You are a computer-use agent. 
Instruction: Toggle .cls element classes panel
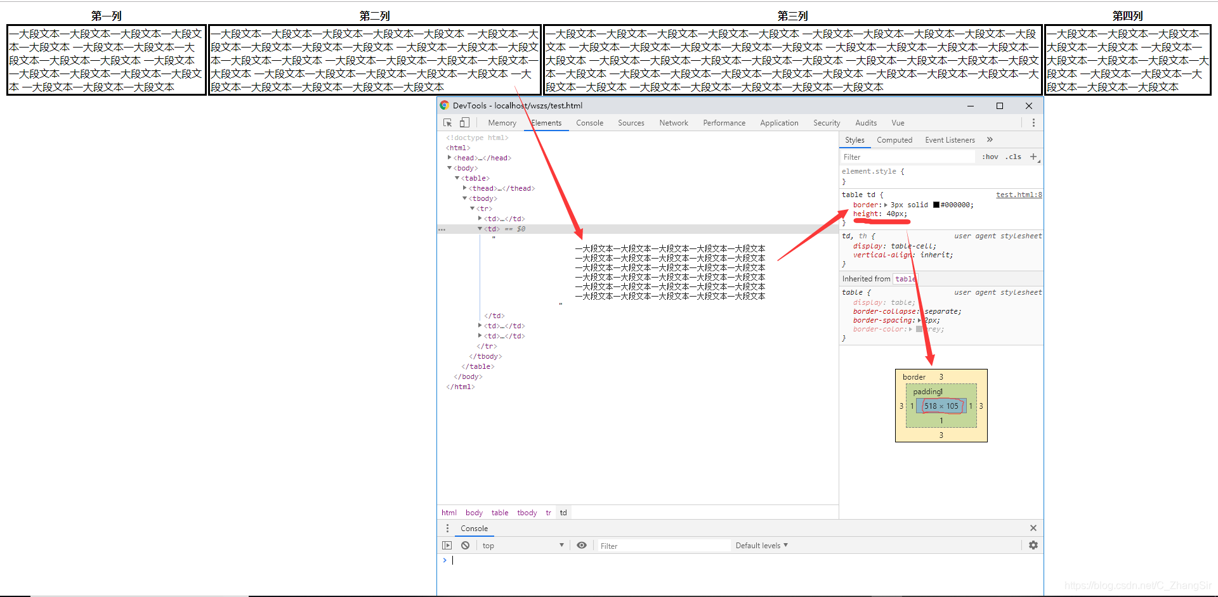[1013, 157]
